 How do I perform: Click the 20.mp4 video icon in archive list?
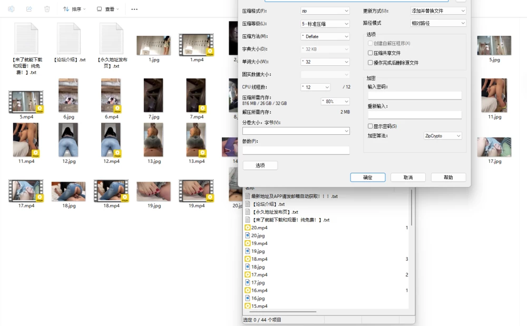click(x=248, y=228)
